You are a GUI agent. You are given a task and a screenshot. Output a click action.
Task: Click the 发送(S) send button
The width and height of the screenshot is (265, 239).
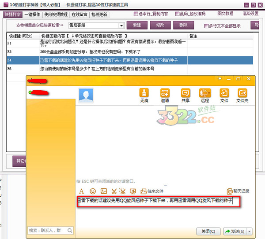(x=235, y=231)
